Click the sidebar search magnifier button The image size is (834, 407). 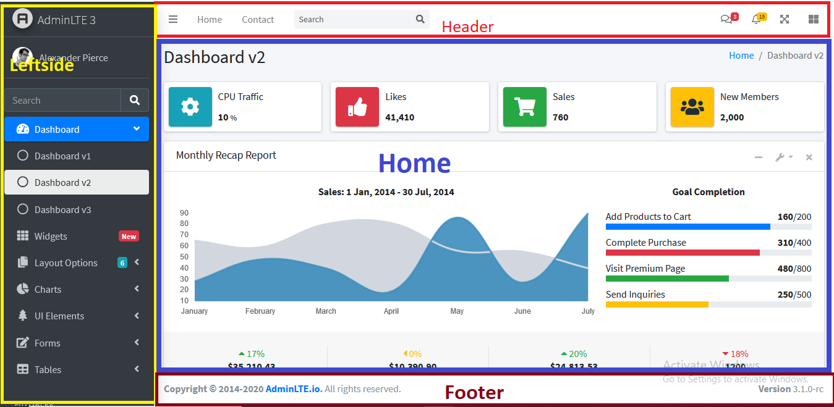click(135, 100)
